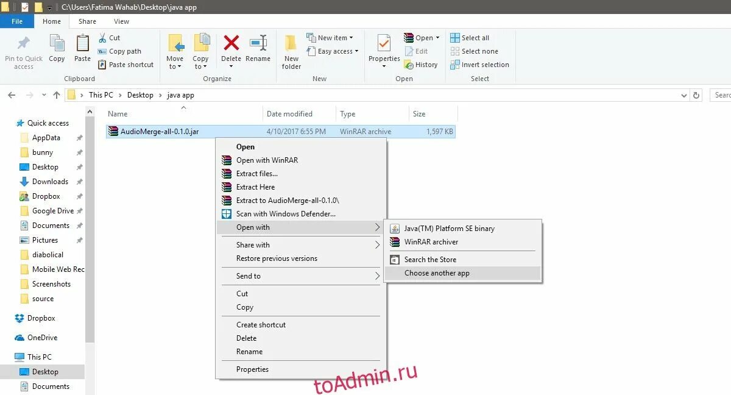731x395 pixels.
Task: Open OneDrive in sidebar
Action: tap(42, 338)
